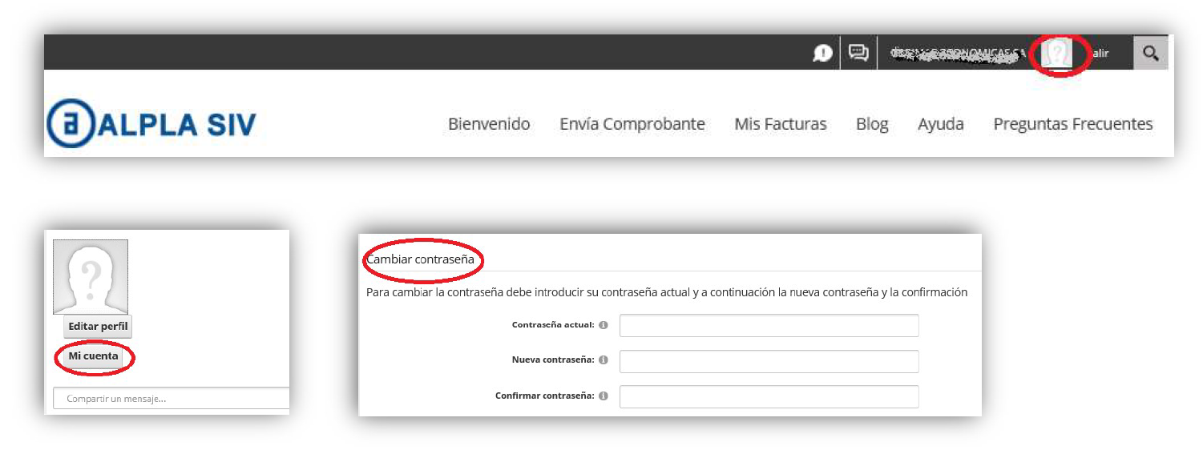The height and width of the screenshot is (462, 1203).
Task: Click info icon beside Nueva contraseña
Action: point(604,360)
